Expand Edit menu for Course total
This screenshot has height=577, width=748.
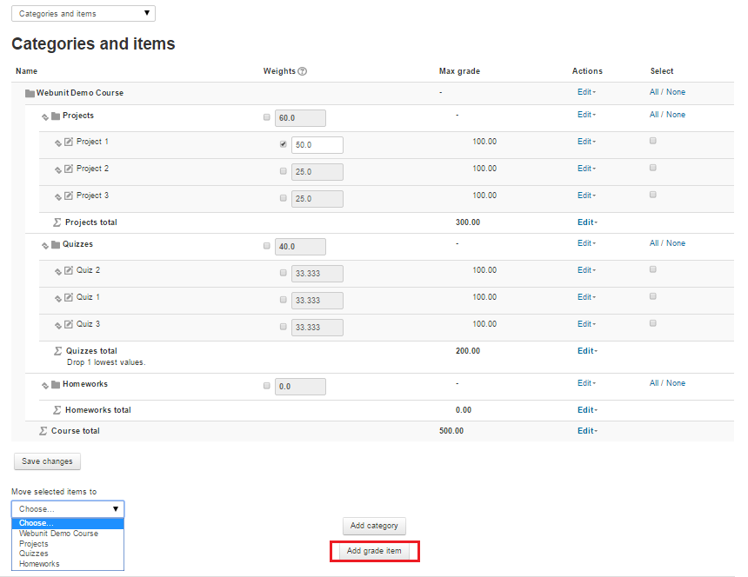click(x=586, y=431)
